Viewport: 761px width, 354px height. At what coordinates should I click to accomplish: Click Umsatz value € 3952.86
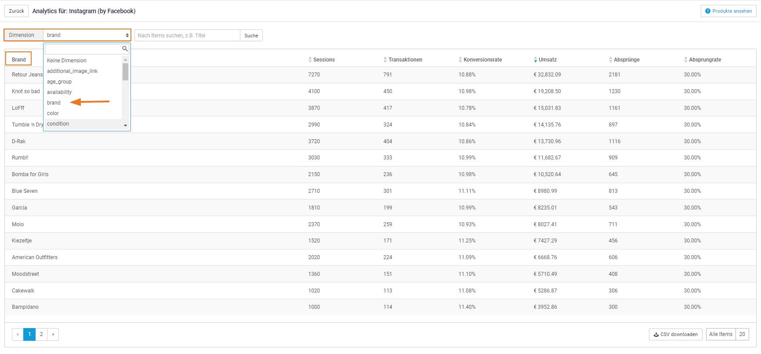545,307
